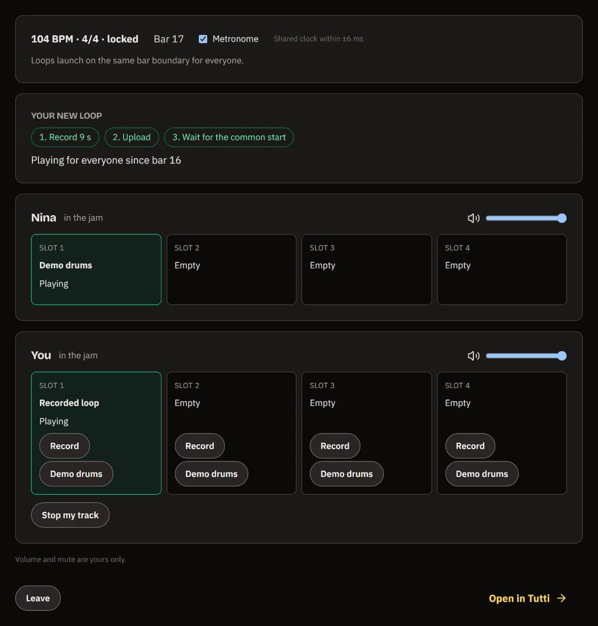
Task: Click the 'You' participant name
Action: pos(41,355)
